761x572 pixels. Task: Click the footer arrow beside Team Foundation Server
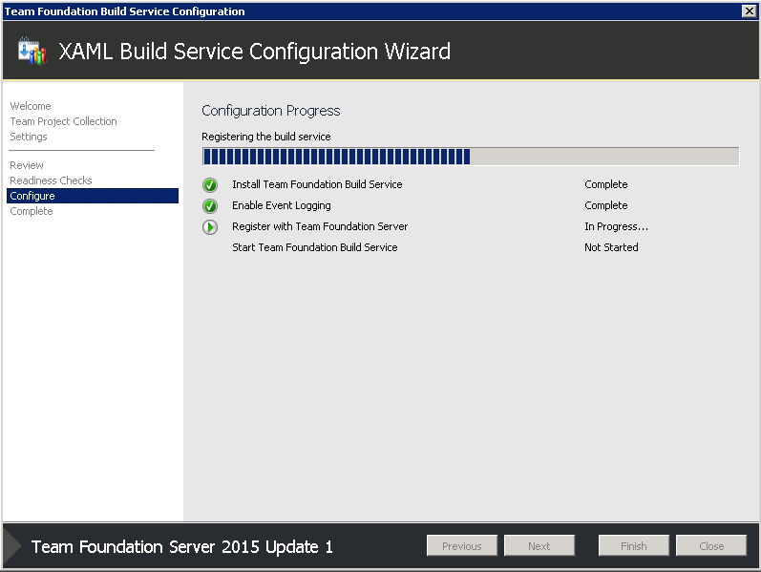point(12,546)
